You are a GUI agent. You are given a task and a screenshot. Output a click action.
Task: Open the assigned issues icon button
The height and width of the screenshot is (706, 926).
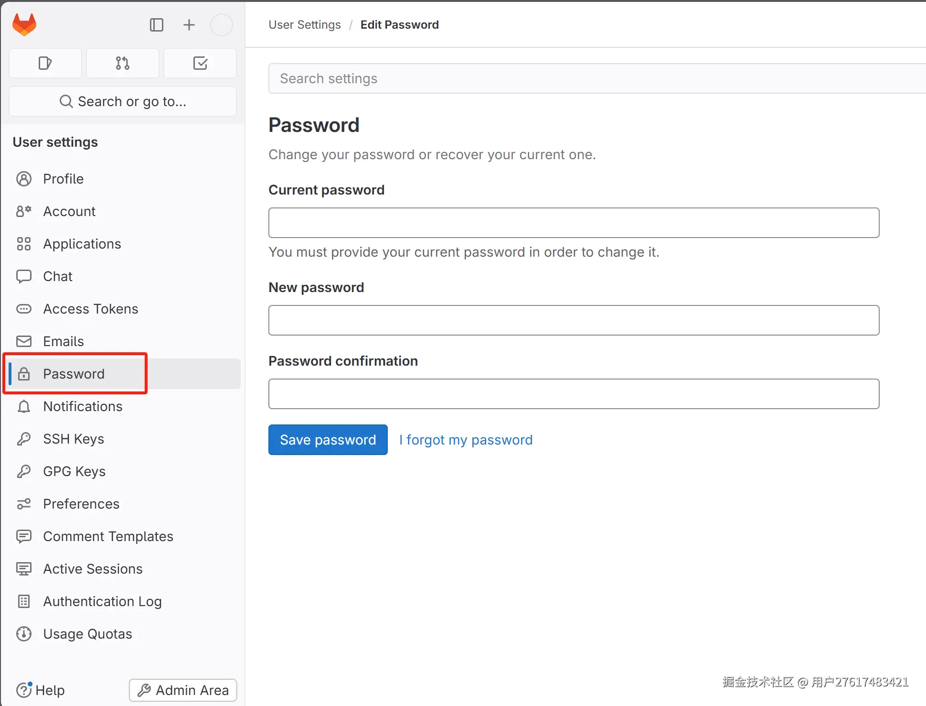coord(45,63)
